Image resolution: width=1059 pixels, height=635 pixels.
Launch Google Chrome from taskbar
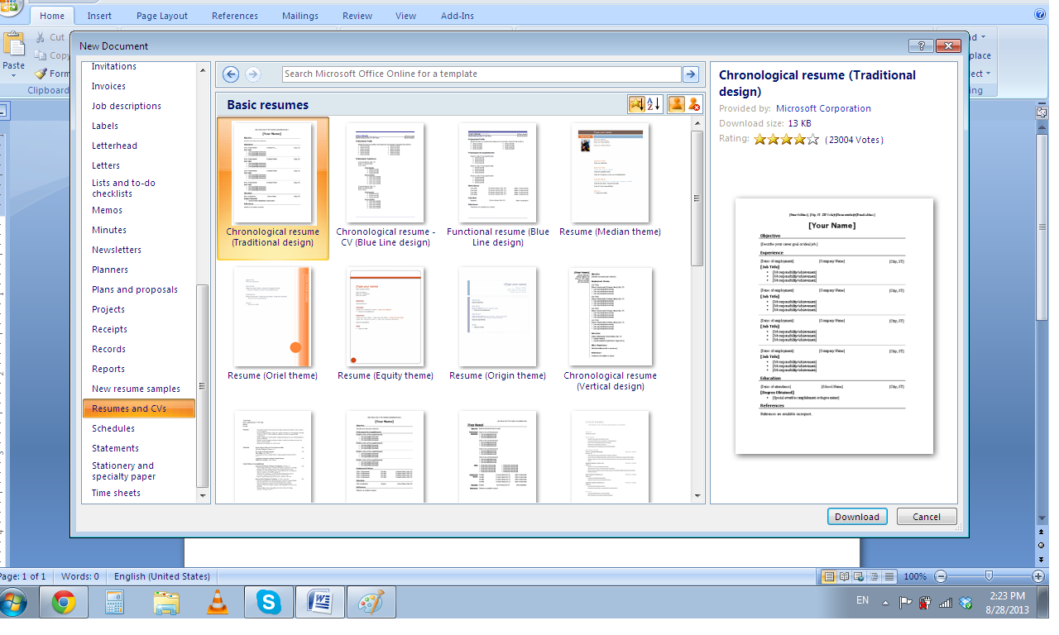pos(64,603)
